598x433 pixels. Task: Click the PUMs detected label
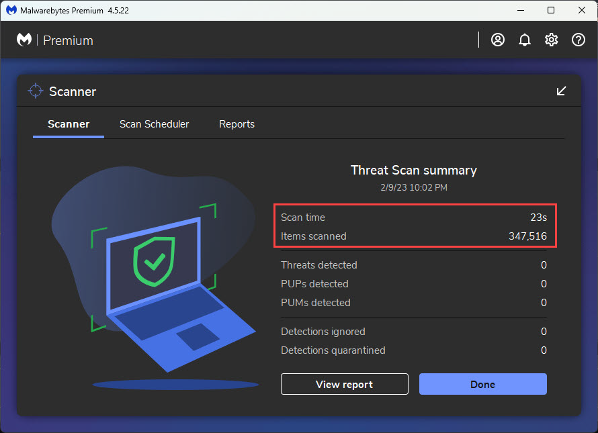pyautogui.click(x=315, y=303)
